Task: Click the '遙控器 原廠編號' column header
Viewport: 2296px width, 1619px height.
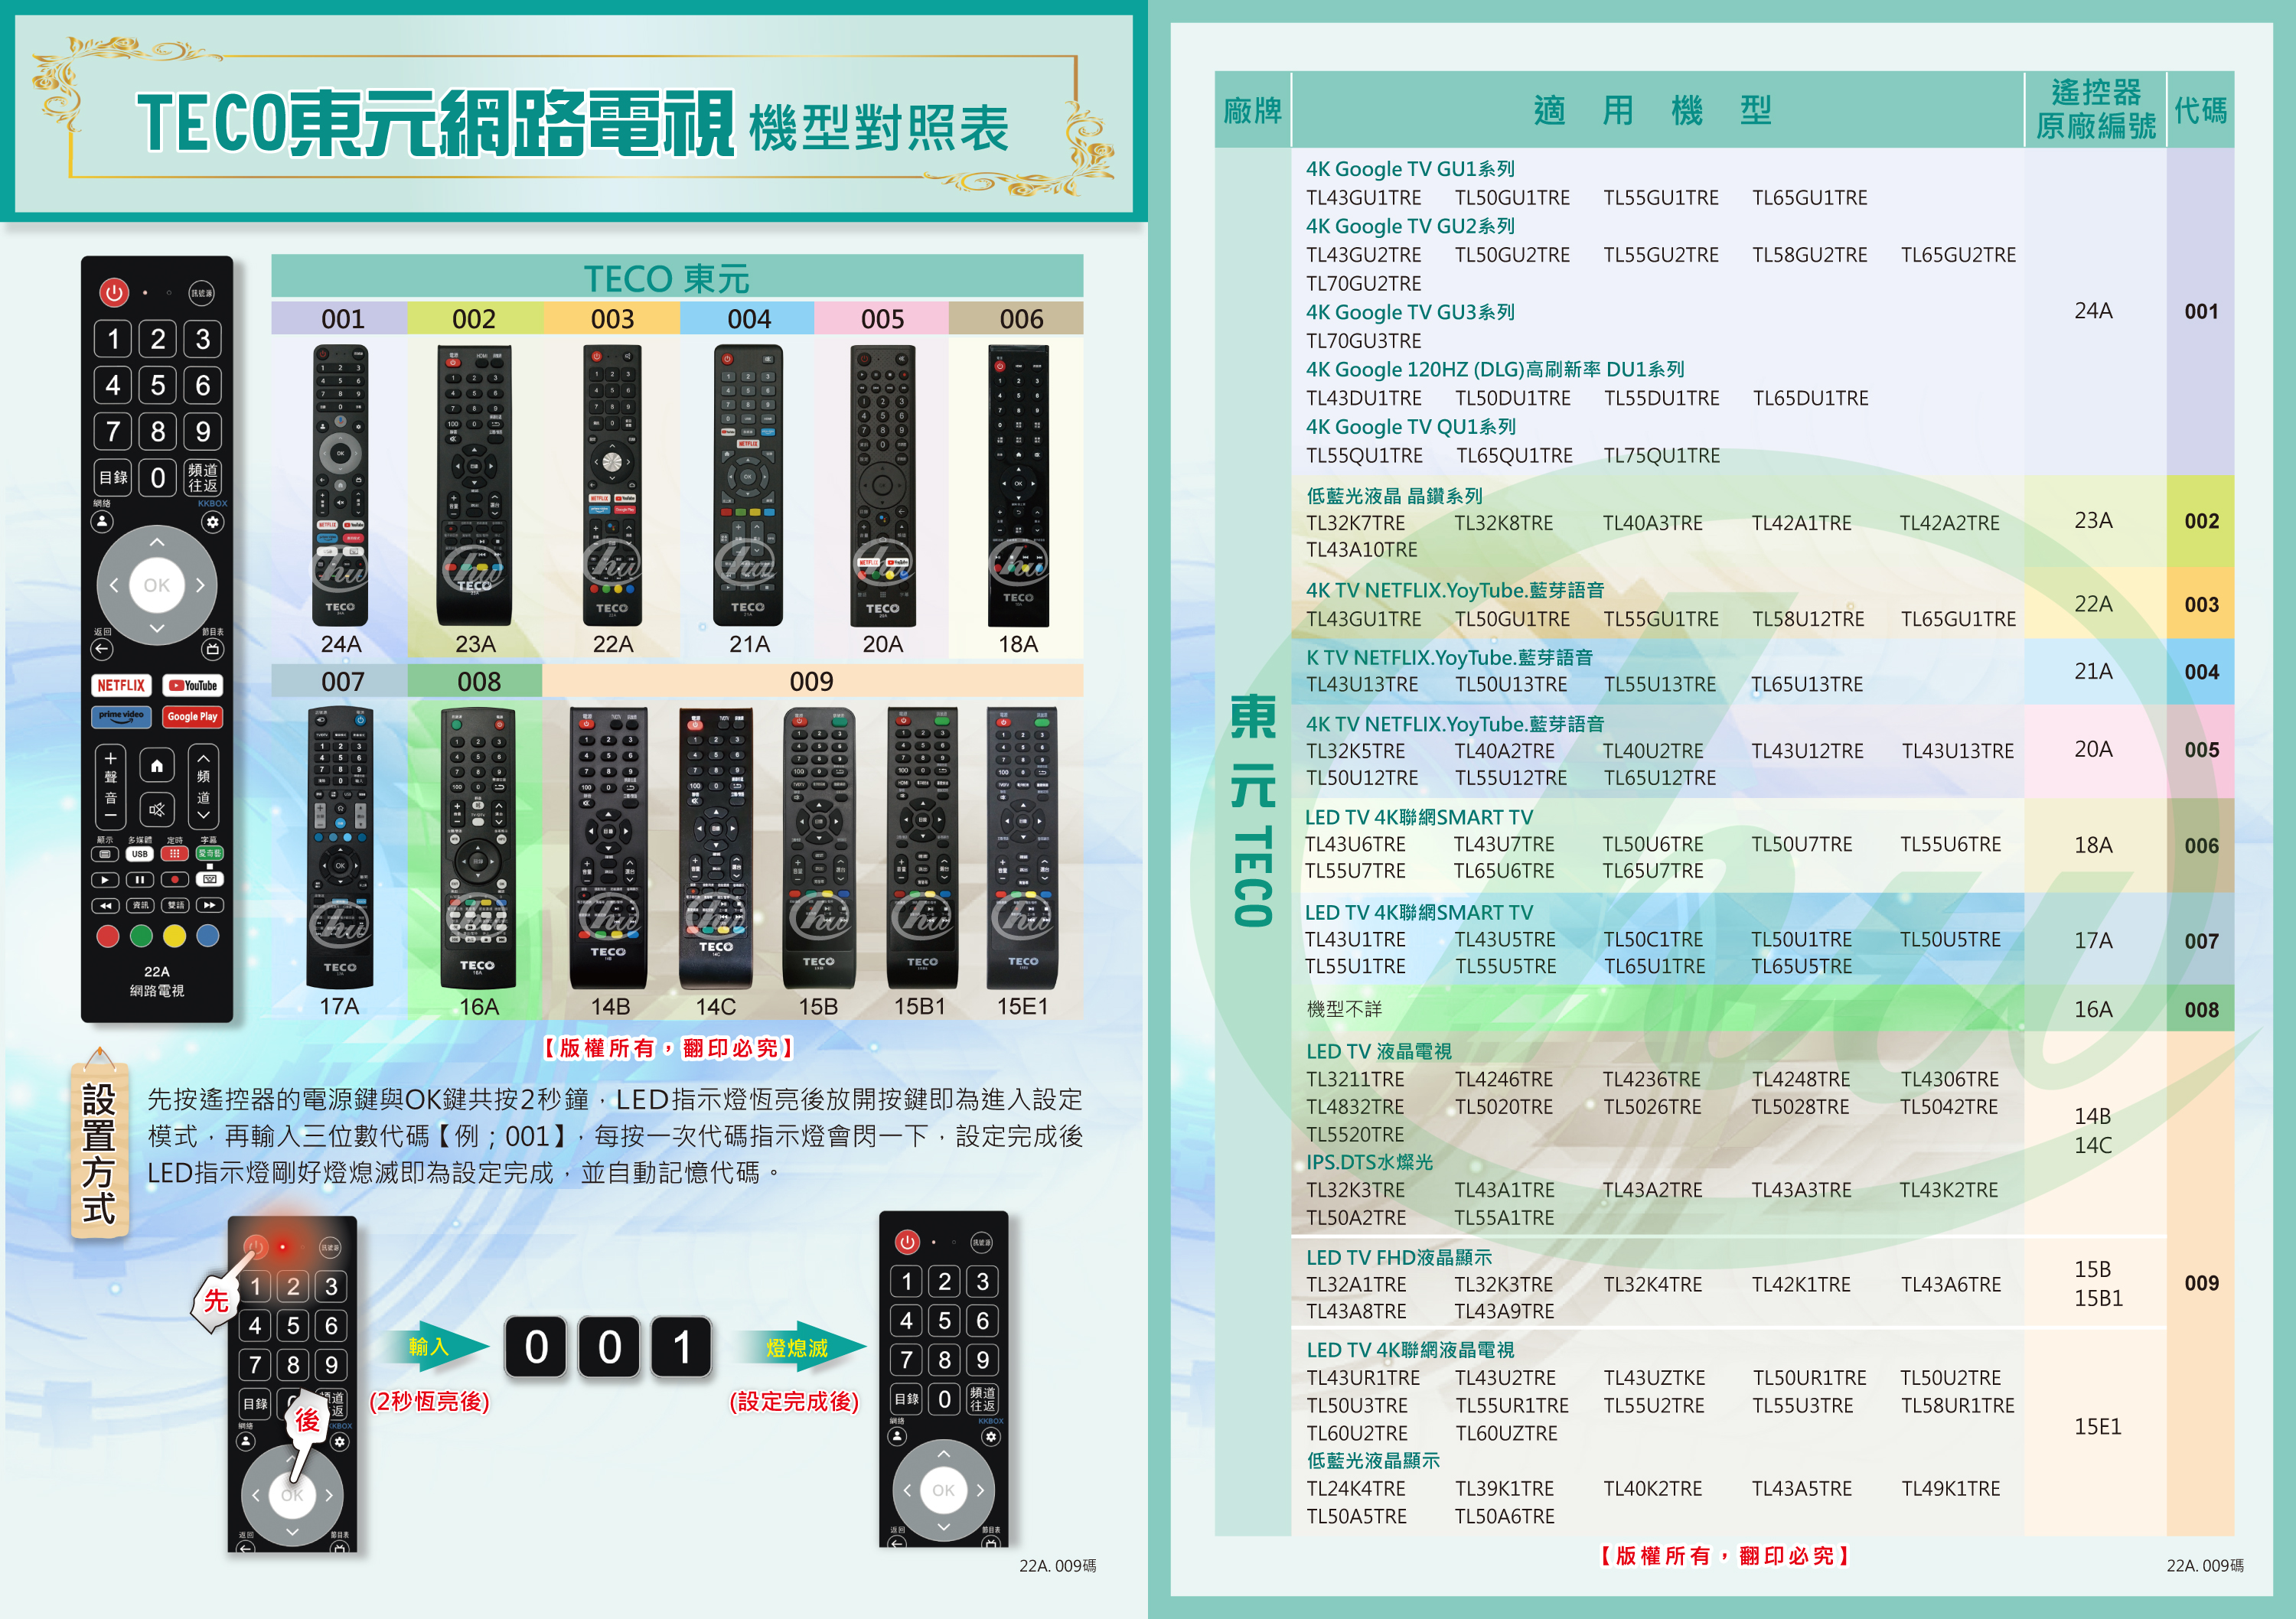Action: 2096,110
